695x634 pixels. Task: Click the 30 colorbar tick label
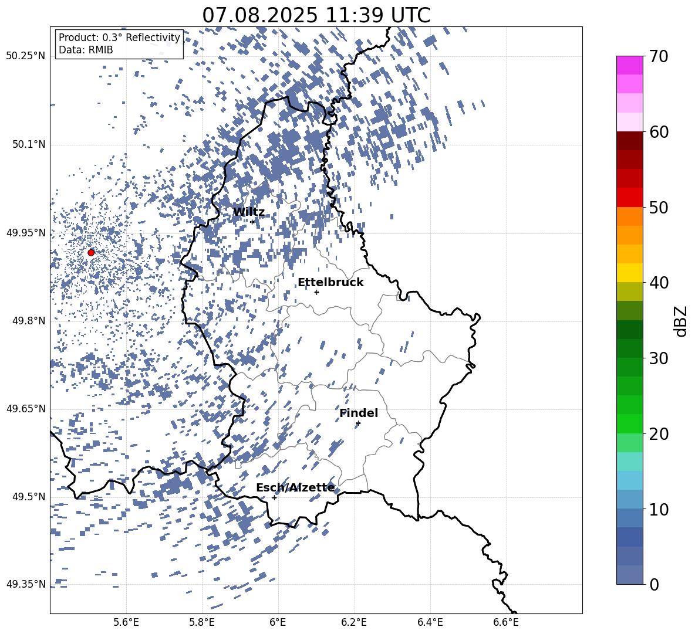[659, 358]
